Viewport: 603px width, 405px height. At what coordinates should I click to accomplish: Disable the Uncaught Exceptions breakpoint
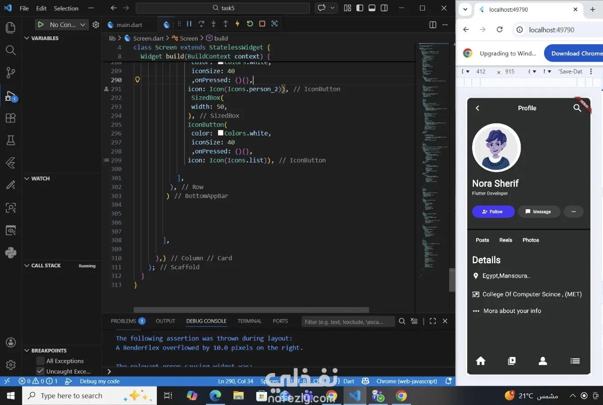coord(40,371)
